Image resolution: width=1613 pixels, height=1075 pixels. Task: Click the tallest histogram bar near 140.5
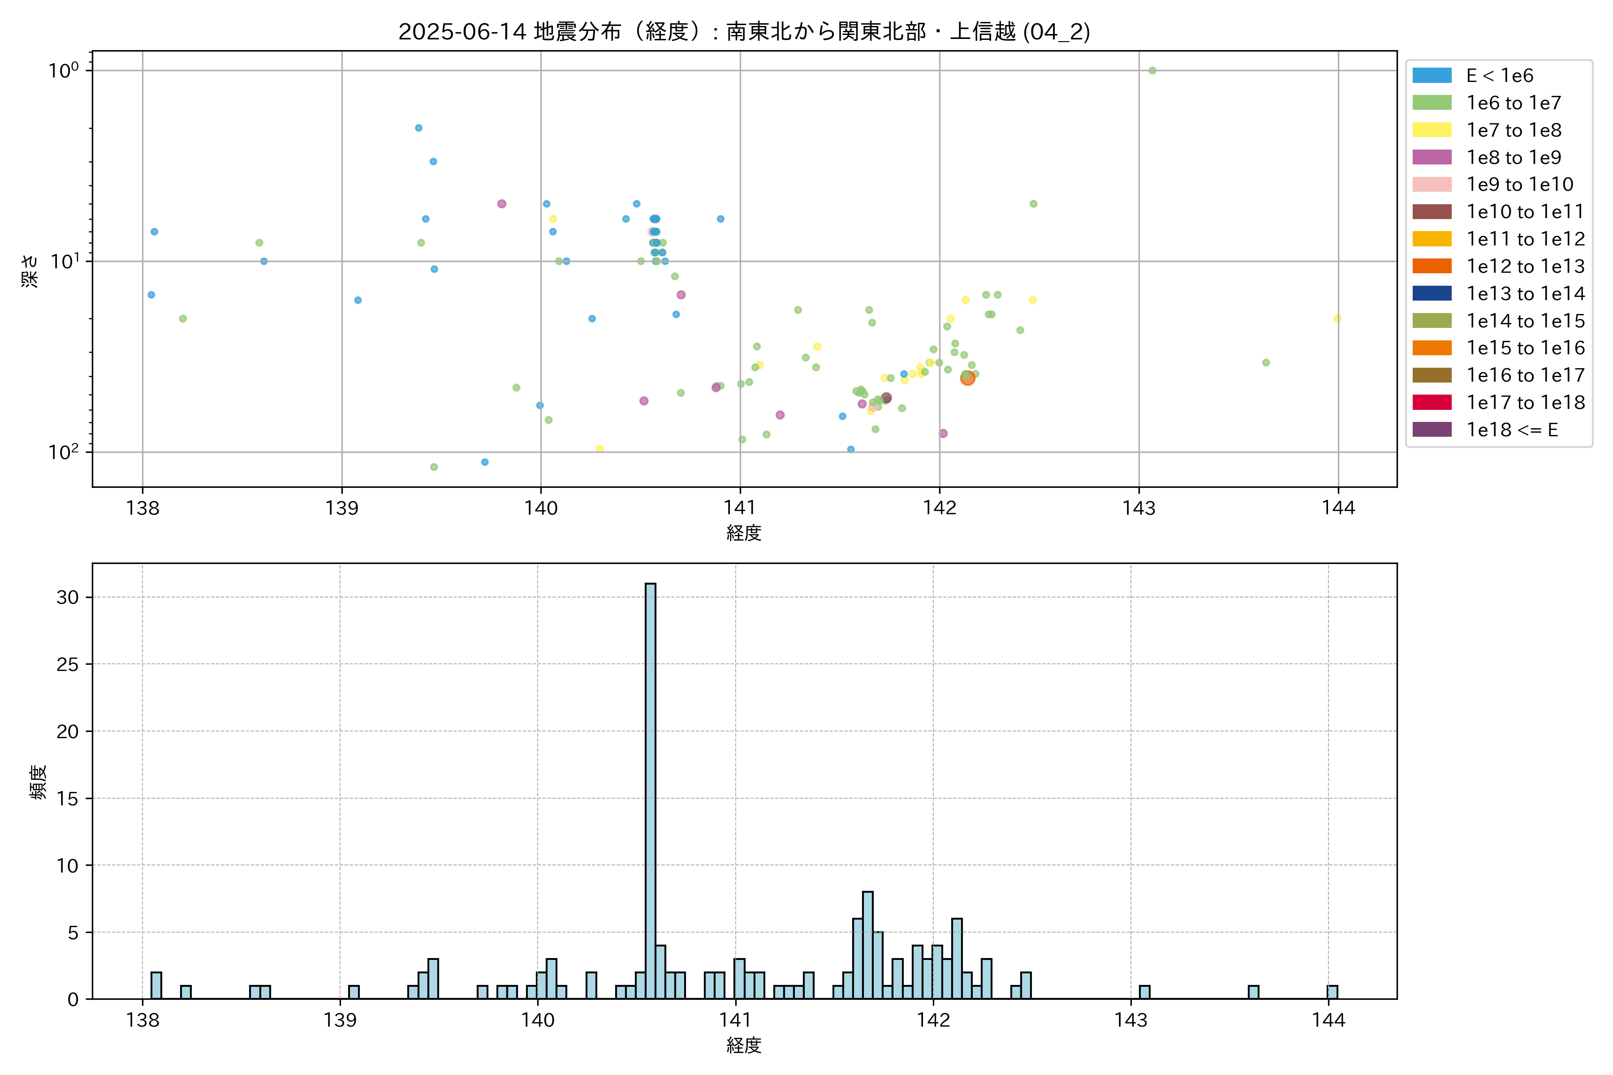pos(650,788)
